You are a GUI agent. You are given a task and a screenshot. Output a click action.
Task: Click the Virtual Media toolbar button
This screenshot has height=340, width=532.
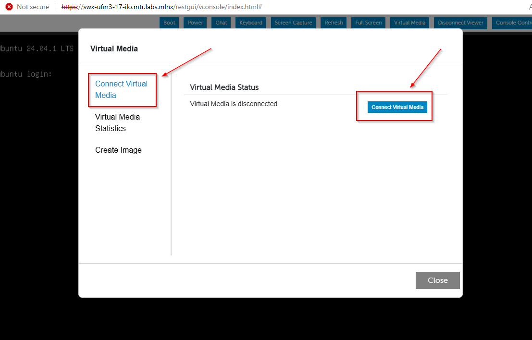click(409, 23)
